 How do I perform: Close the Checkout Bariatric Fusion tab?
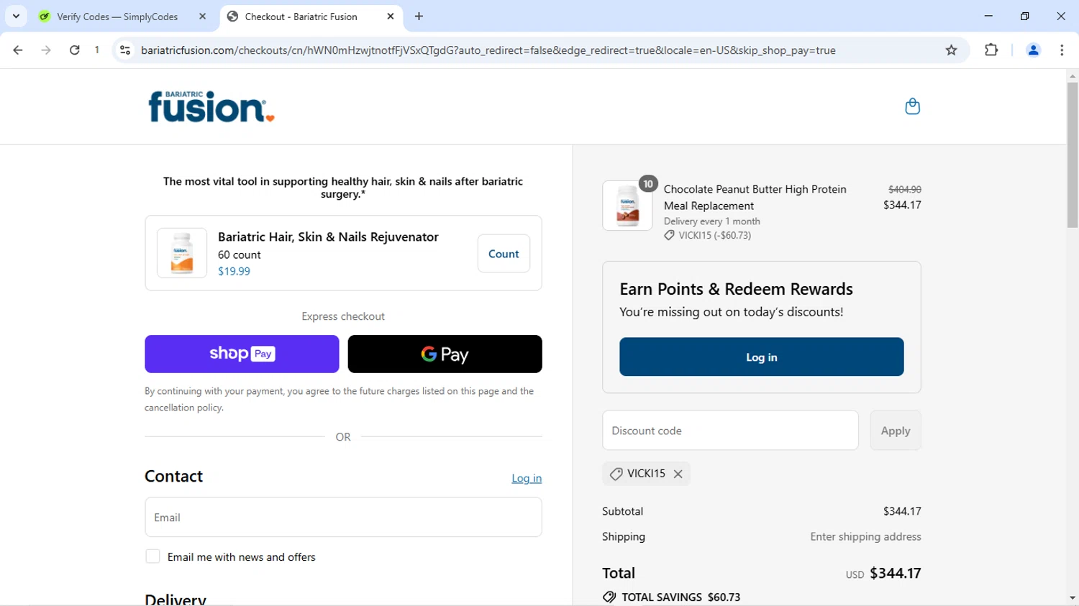point(391,17)
